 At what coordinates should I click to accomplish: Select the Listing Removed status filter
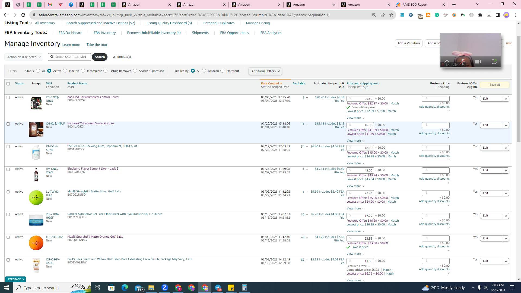(106, 71)
